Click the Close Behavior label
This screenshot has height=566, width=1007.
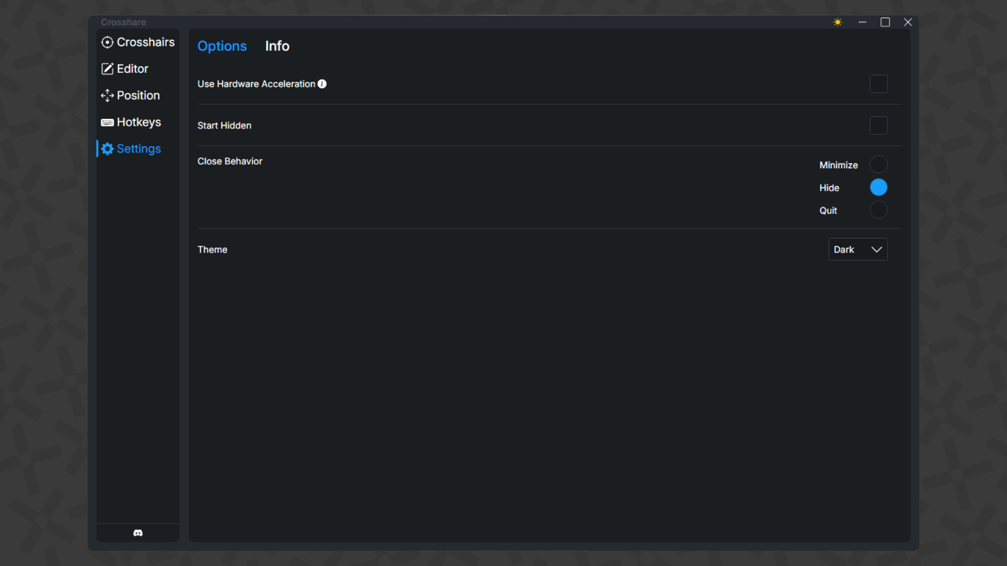[229, 161]
